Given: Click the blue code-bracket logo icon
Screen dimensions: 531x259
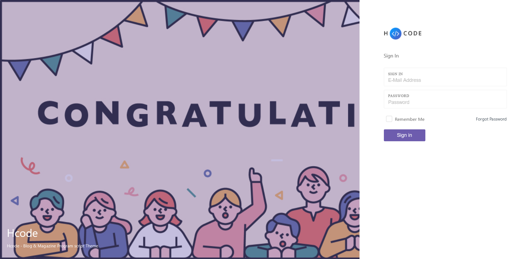Looking at the screenshot, I should click(x=395, y=33).
